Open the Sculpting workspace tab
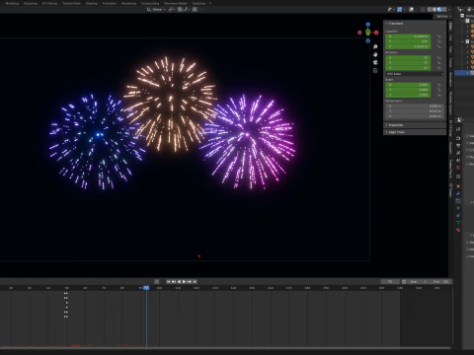Image resolution: width=474 pixels, height=355 pixels. [x=31, y=3]
